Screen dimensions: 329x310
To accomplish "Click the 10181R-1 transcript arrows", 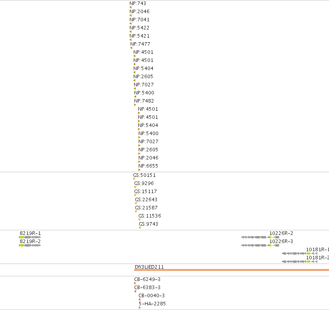I will (x=299, y=254).
